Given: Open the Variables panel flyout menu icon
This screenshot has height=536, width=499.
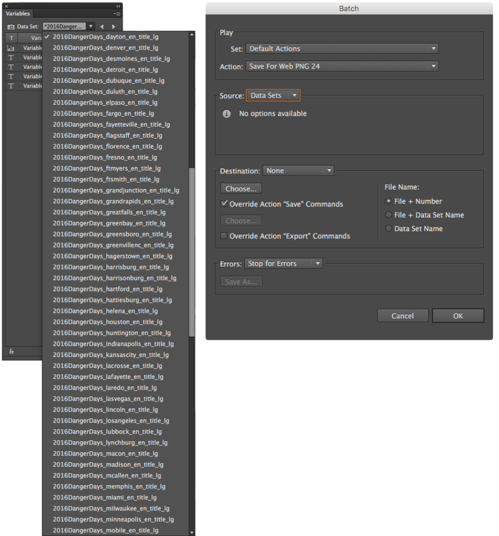Looking at the screenshot, I should (x=117, y=14).
